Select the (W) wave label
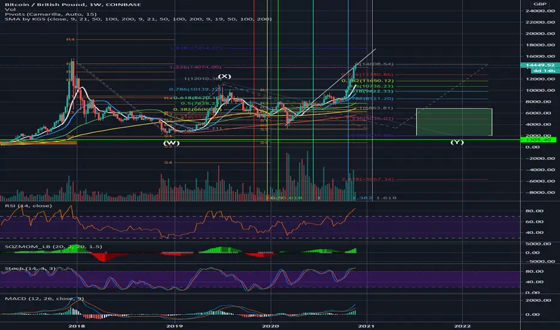The height and width of the screenshot is (330, 560). (x=171, y=143)
